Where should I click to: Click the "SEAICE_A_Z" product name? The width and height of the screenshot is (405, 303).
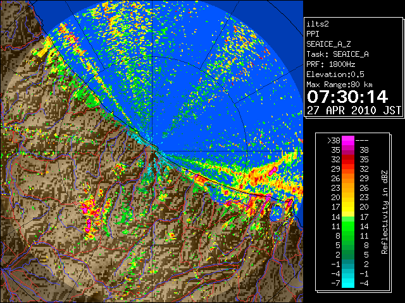(x=328, y=44)
